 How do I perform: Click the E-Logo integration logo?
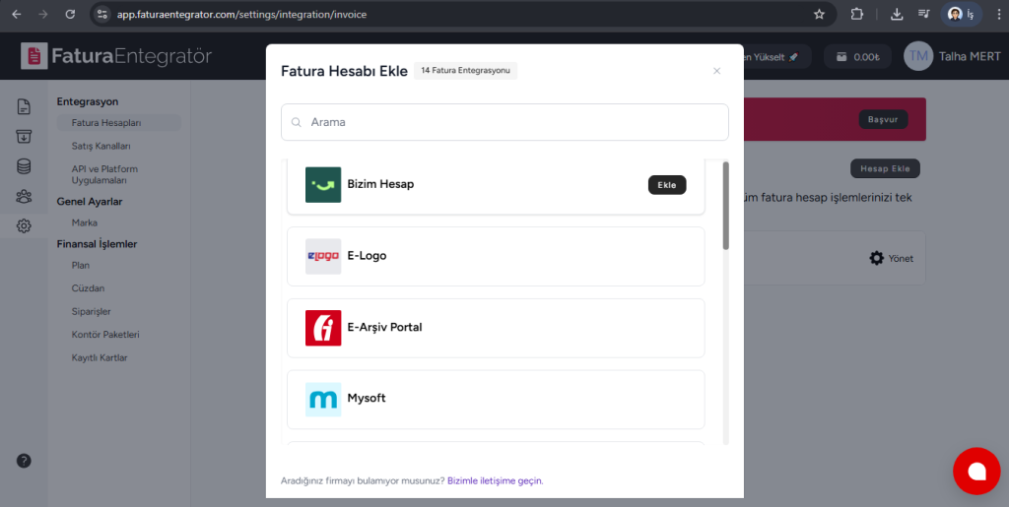click(323, 256)
